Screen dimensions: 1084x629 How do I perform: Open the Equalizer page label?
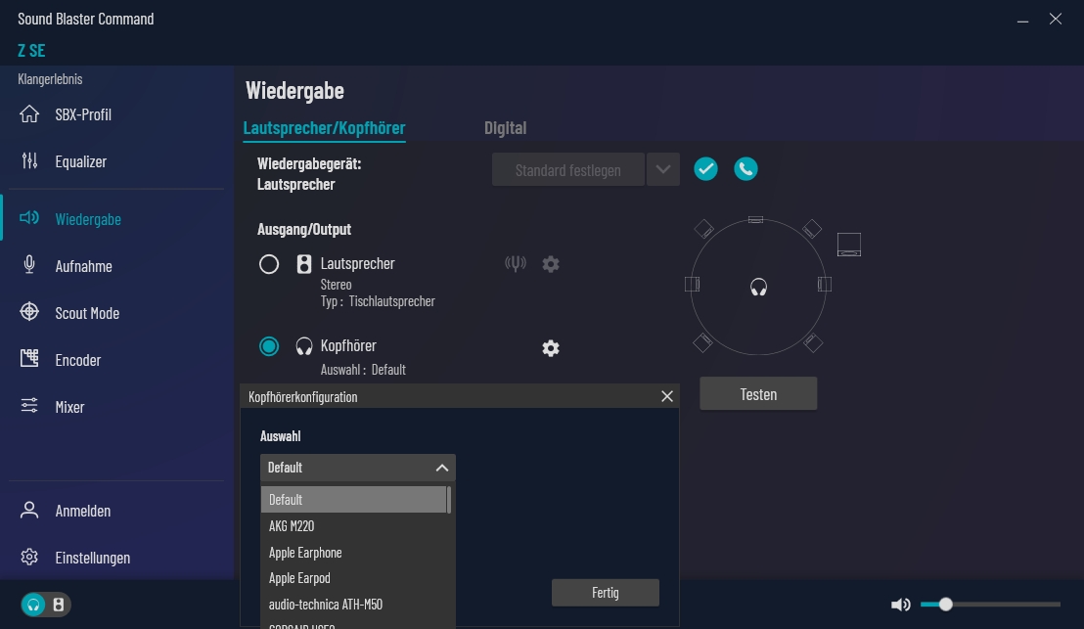81,161
